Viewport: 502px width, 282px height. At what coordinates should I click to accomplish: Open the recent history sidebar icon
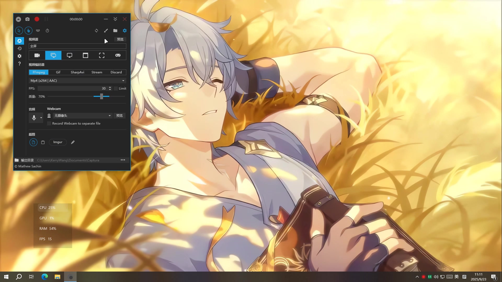point(19,49)
